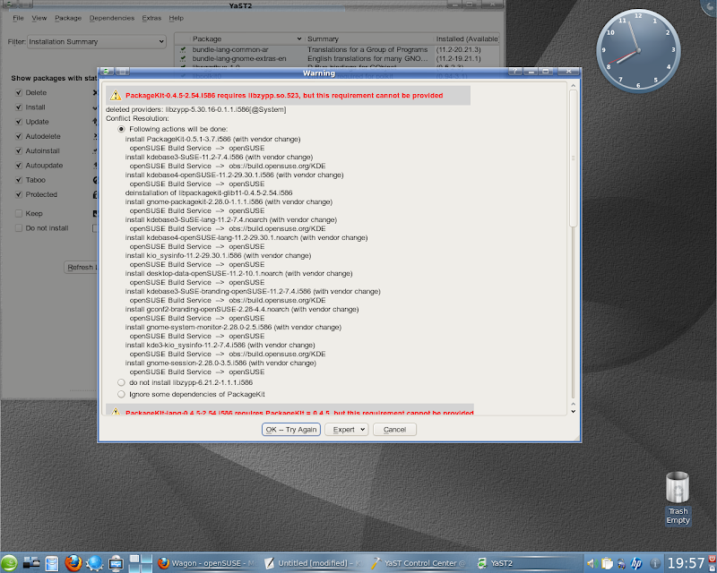
Task: Open the View menu in YaST2
Action: coord(39,18)
